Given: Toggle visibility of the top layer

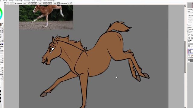Looking at the screenshot, I should (x=189, y=41).
